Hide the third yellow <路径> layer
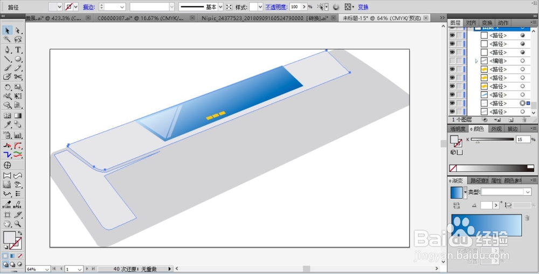The image size is (539, 274). point(452,86)
